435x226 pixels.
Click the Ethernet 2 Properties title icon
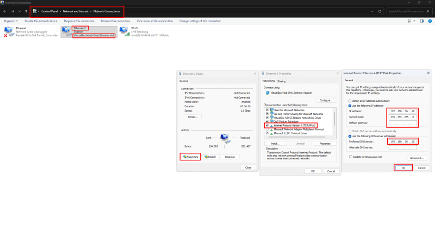(263, 74)
